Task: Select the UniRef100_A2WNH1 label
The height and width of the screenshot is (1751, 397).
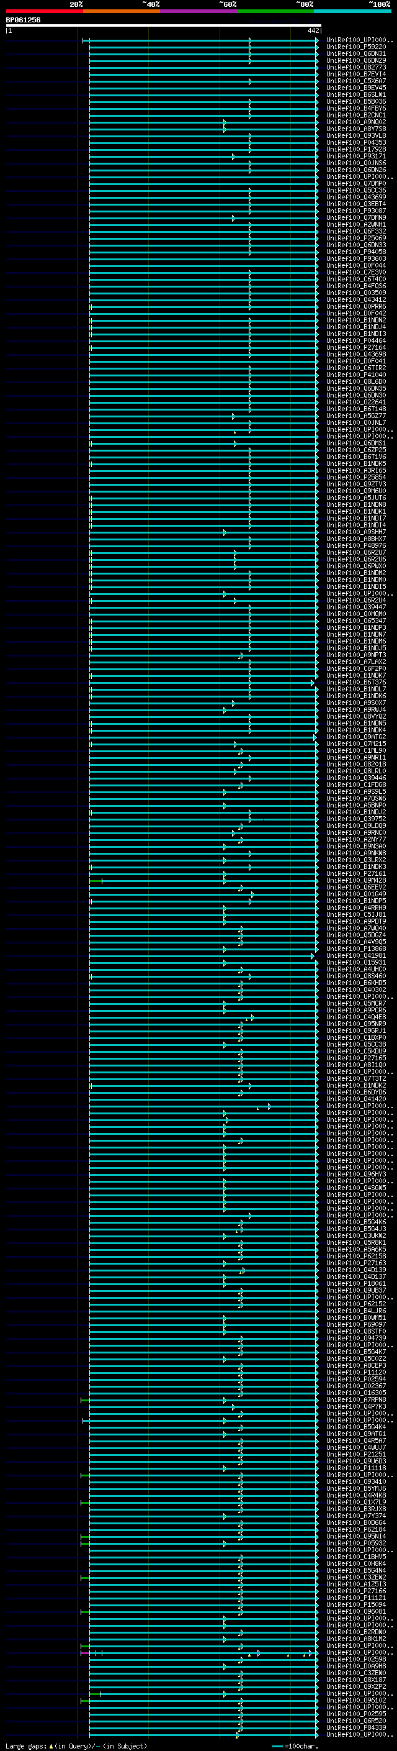Action: [x=356, y=224]
